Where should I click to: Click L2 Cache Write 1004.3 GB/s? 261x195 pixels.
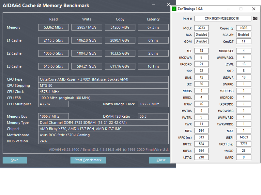point(87,53)
